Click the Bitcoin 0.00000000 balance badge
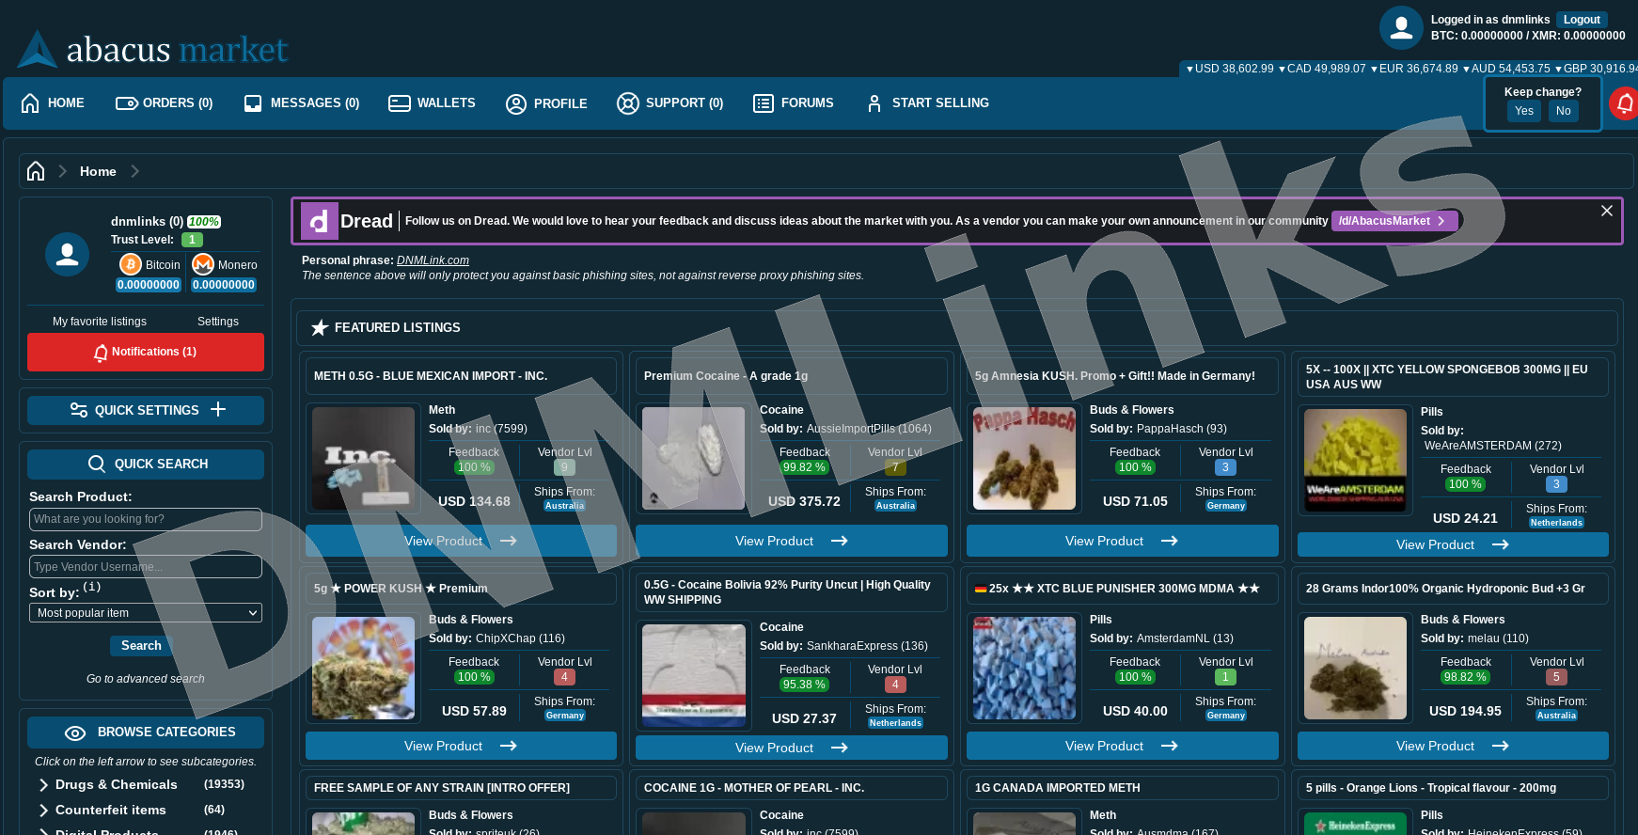 149,285
